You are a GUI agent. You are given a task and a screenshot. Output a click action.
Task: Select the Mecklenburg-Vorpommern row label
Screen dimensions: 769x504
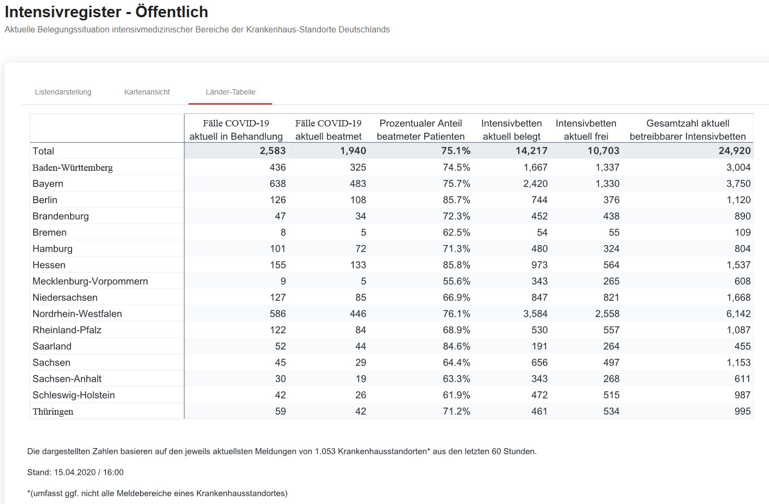click(90, 281)
